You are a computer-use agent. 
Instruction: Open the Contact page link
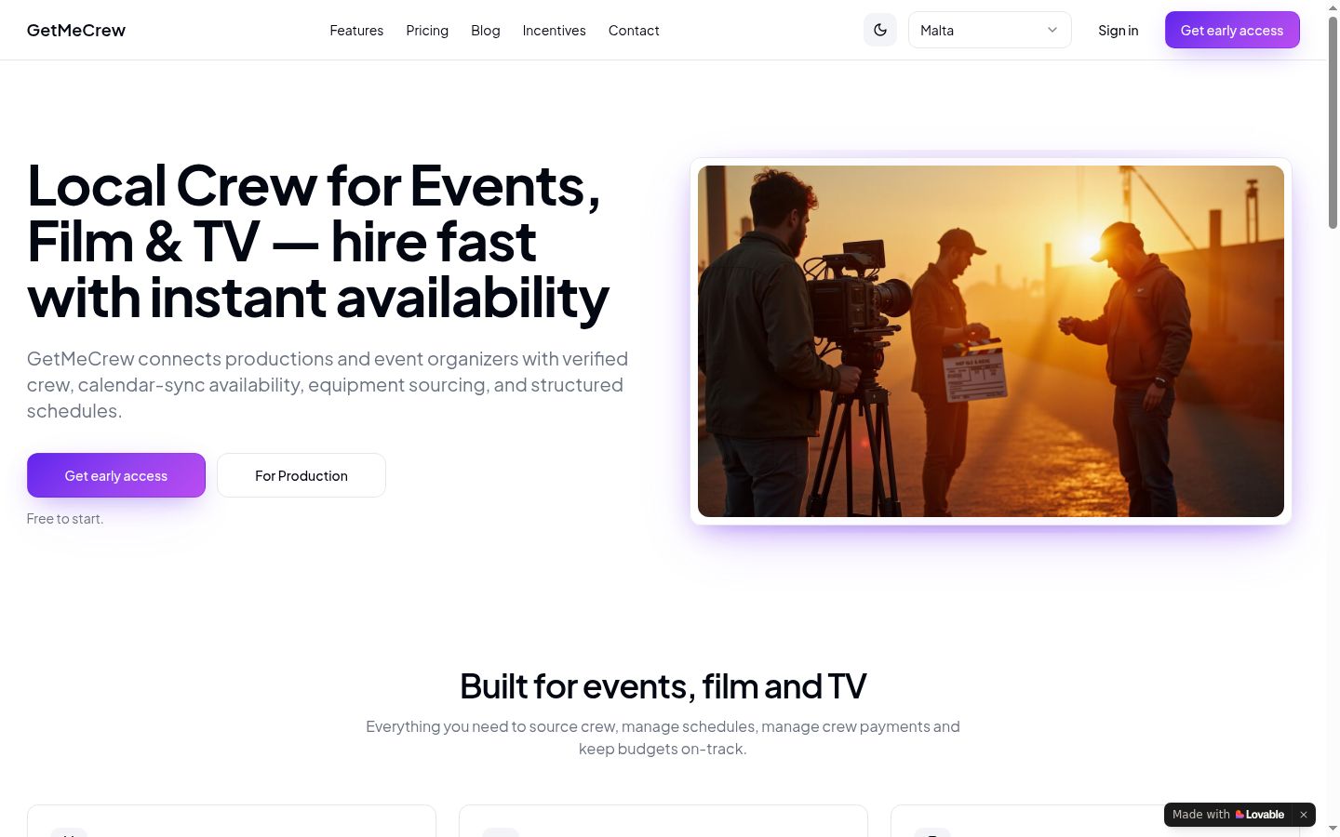point(634,31)
